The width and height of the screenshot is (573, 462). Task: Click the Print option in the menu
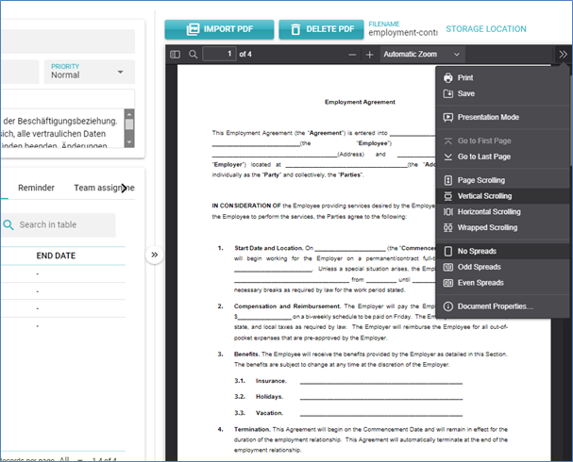pos(465,78)
